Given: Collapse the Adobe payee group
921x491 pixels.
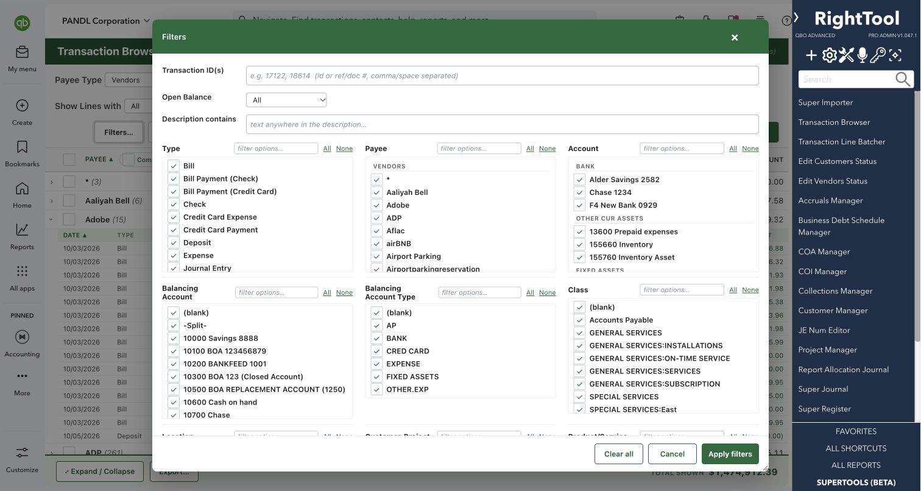Looking at the screenshot, I should (52, 219).
